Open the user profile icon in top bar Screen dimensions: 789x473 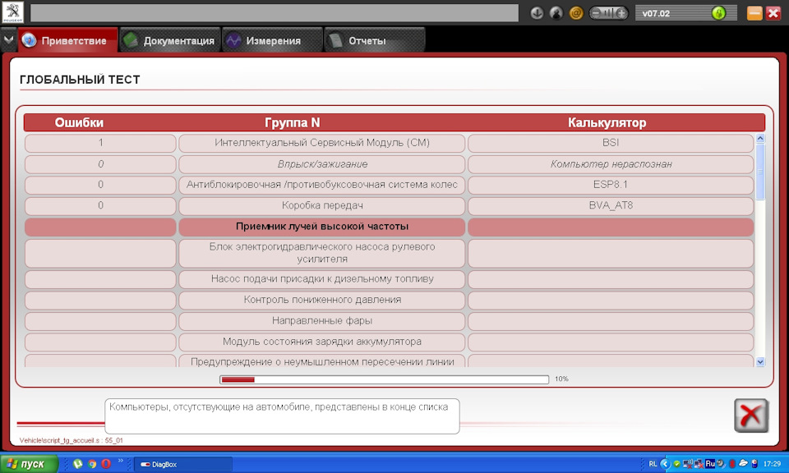click(x=556, y=13)
